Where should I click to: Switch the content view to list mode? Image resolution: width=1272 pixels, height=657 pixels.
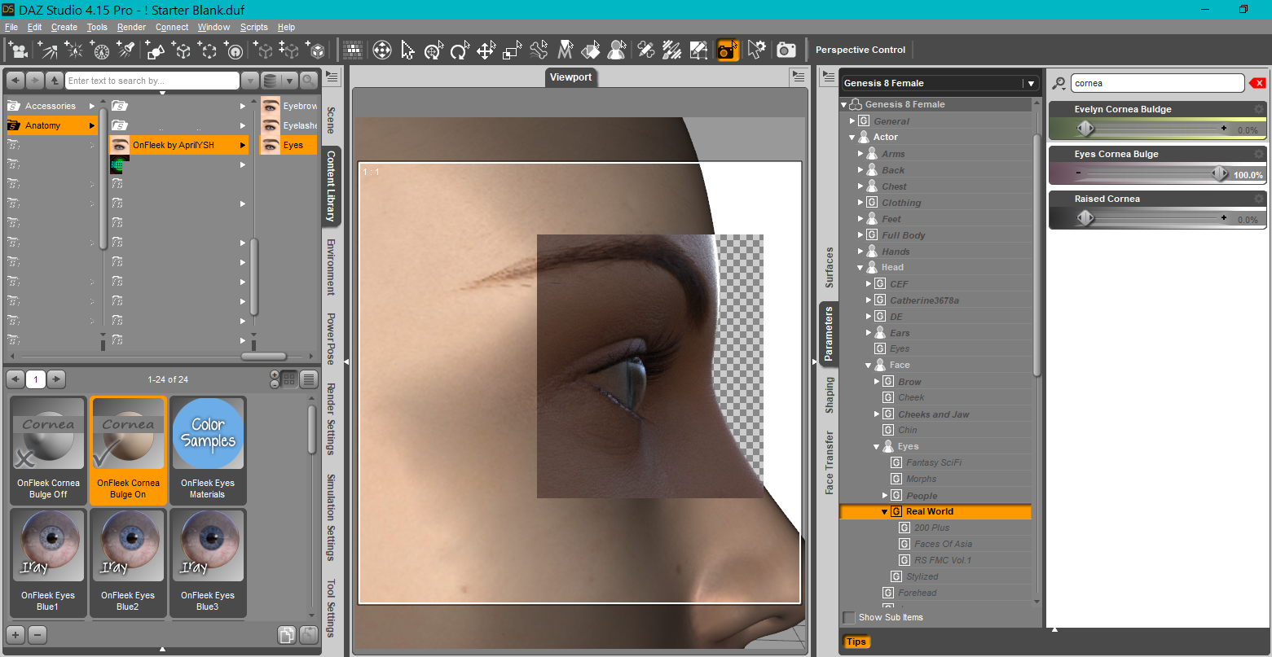(309, 379)
